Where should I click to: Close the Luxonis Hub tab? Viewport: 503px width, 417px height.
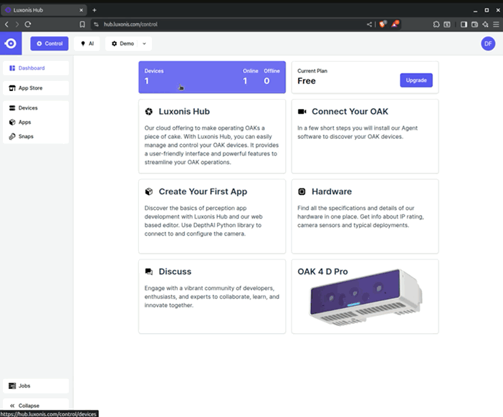pyautogui.click(x=81, y=10)
